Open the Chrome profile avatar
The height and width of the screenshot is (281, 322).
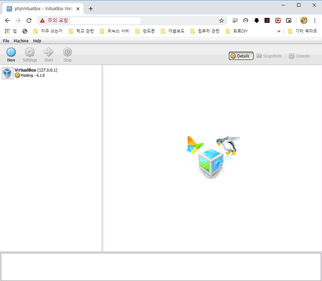pos(304,21)
